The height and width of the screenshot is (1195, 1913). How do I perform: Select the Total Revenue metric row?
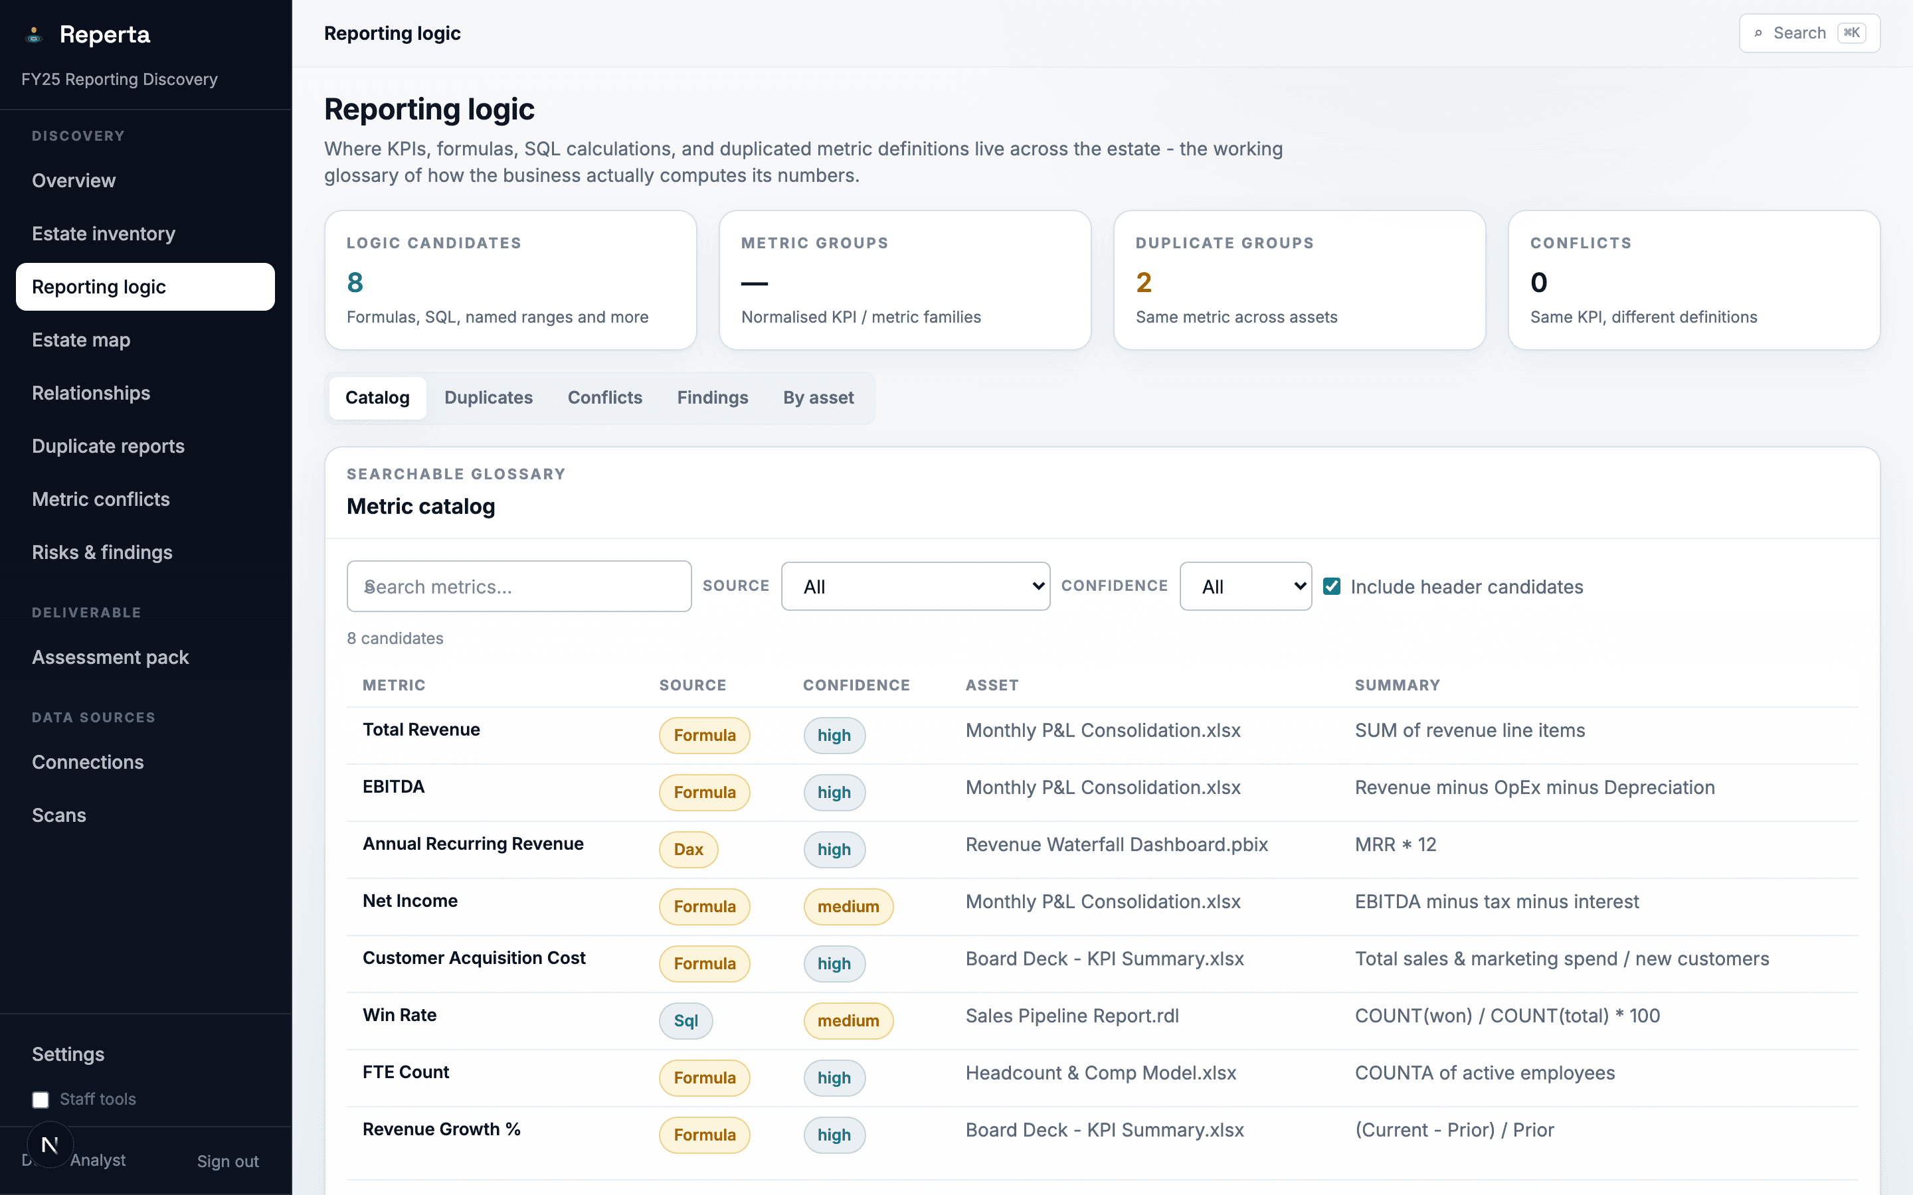click(1102, 735)
